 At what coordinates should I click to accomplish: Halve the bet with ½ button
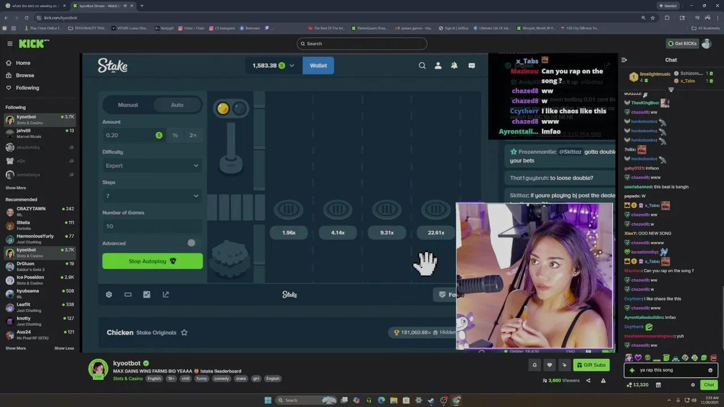point(175,135)
